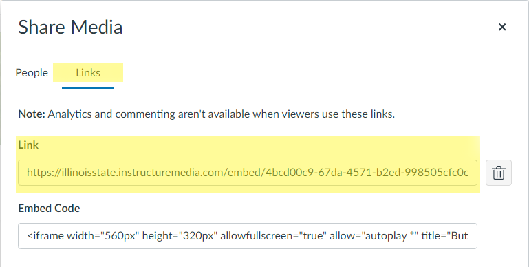Viewport: 529px width, 267px height.
Task: Close the Share Media dialog
Action: [502, 27]
